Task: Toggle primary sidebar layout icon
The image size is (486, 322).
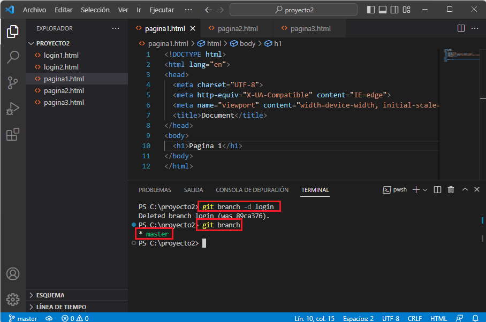Action: [371, 10]
